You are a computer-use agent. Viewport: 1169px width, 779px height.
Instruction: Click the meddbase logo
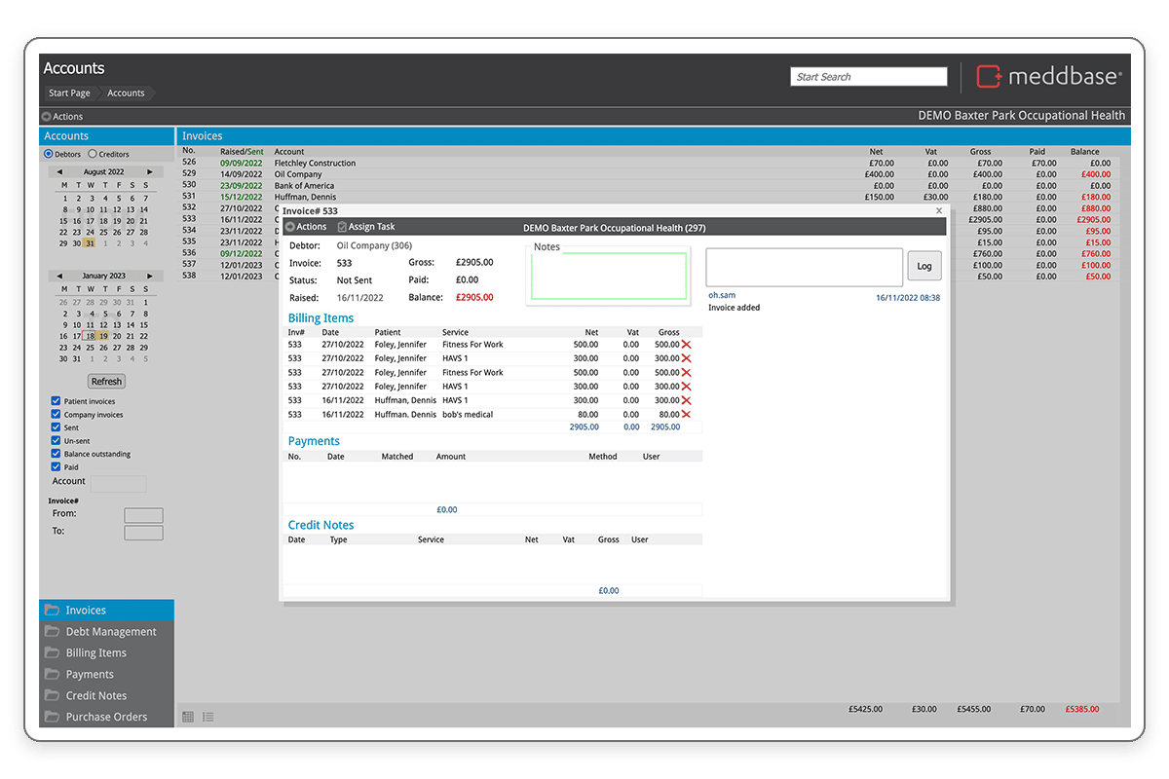tap(1049, 77)
